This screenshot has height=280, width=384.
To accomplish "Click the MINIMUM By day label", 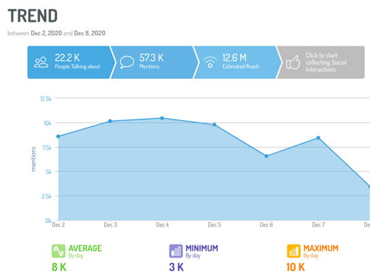I will [202, 251].
